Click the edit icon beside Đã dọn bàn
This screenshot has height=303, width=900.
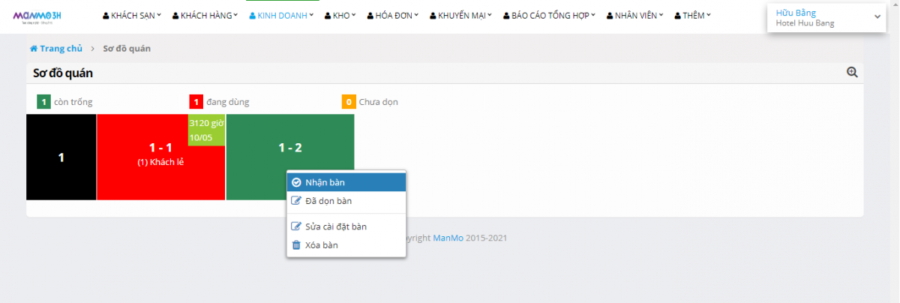[296, 201]
